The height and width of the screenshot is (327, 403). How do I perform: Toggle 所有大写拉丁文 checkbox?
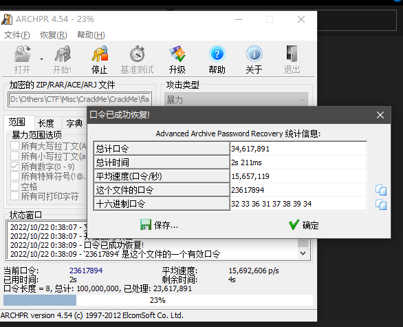click(x=14, y=146)
